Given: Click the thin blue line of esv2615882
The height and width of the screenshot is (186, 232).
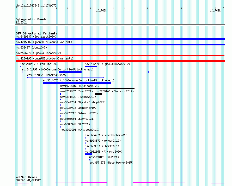Looking at the screenshot, I should point(66,77).
